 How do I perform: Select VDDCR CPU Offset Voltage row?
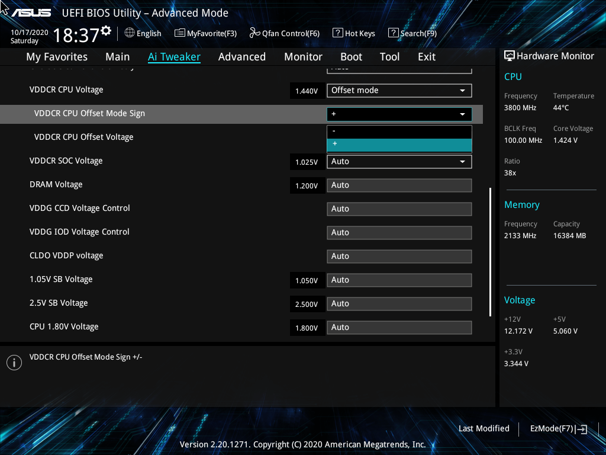[241, 137]
